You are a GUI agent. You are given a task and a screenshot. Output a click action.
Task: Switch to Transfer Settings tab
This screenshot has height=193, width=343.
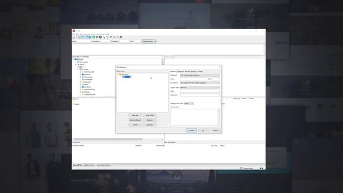[191, 71]
